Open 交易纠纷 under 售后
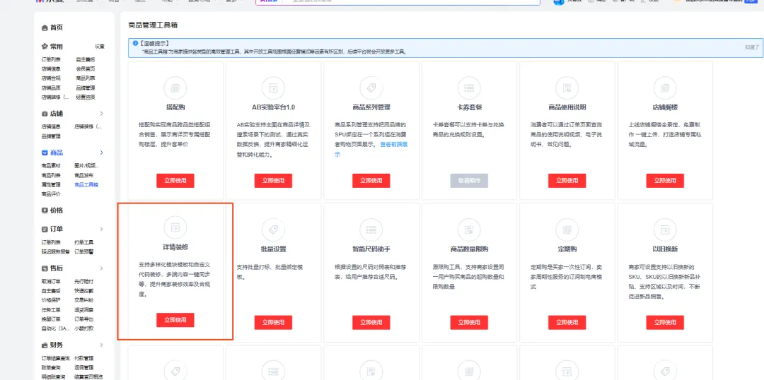 coord(83,300)
